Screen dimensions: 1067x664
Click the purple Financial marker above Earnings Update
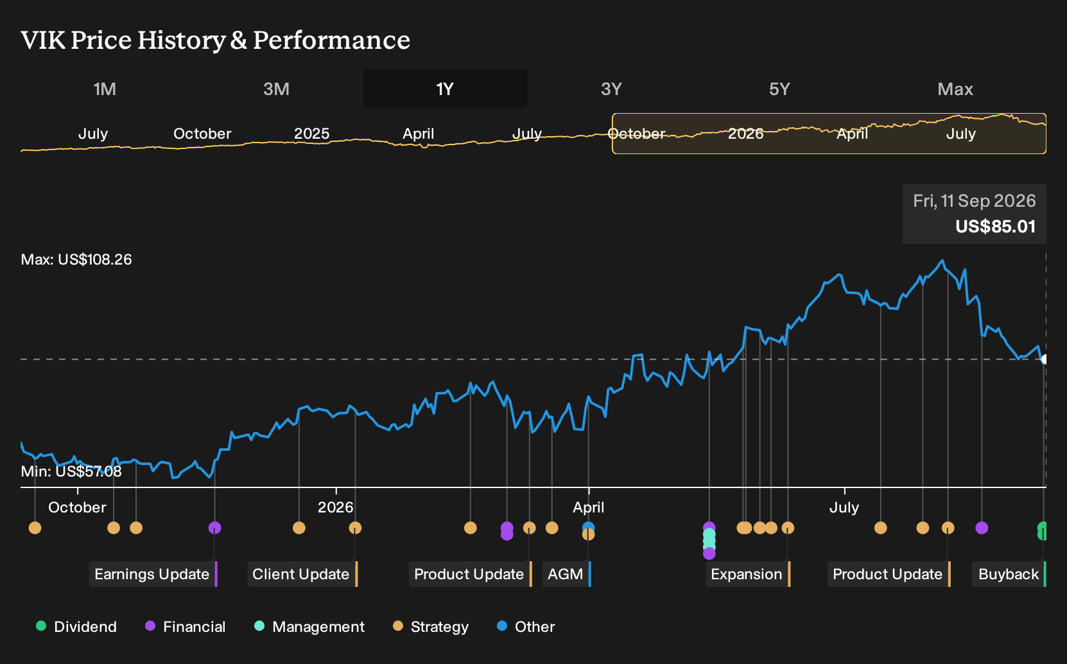click(214, 528)
